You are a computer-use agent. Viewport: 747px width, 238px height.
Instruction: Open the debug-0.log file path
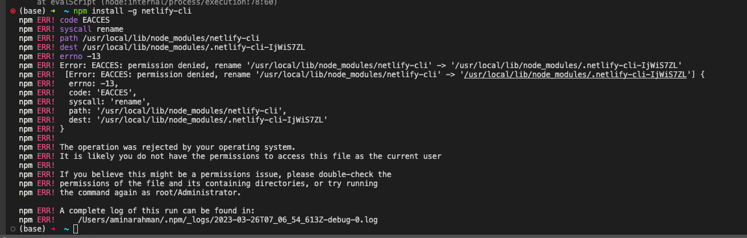[229, 220]
